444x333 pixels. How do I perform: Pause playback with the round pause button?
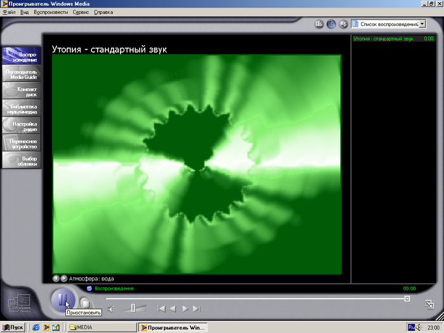(62, 298)
